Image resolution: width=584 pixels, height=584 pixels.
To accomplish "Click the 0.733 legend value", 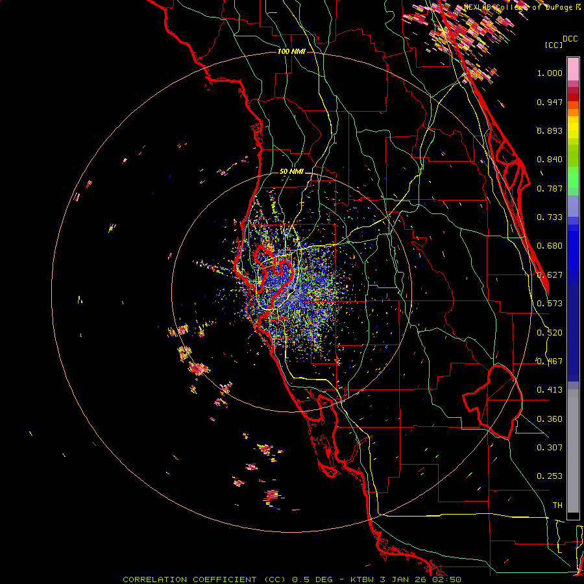I will [550, 217].
